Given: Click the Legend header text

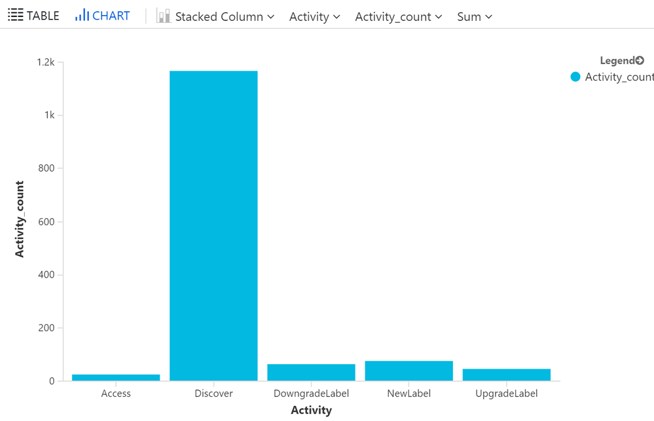Looking at the screenshot, I should [617, 61].
